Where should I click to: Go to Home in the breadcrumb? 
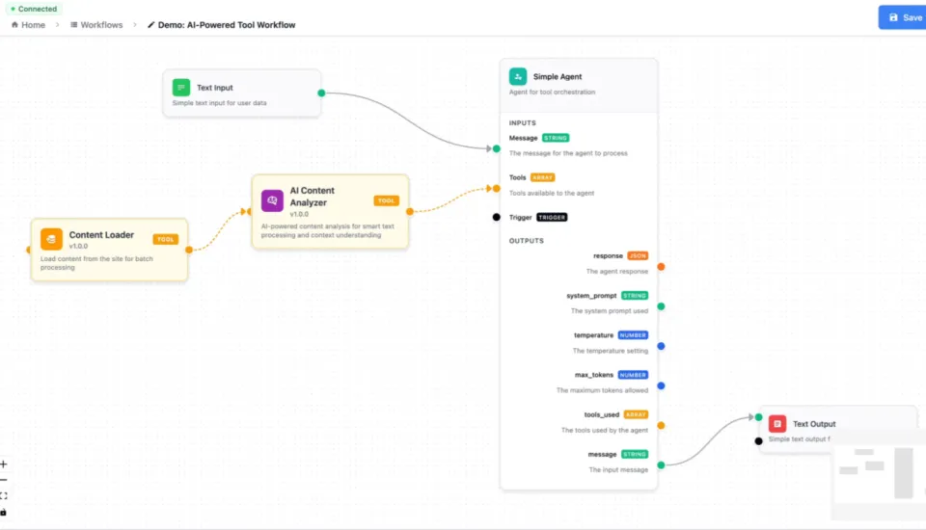pos(28,25)
